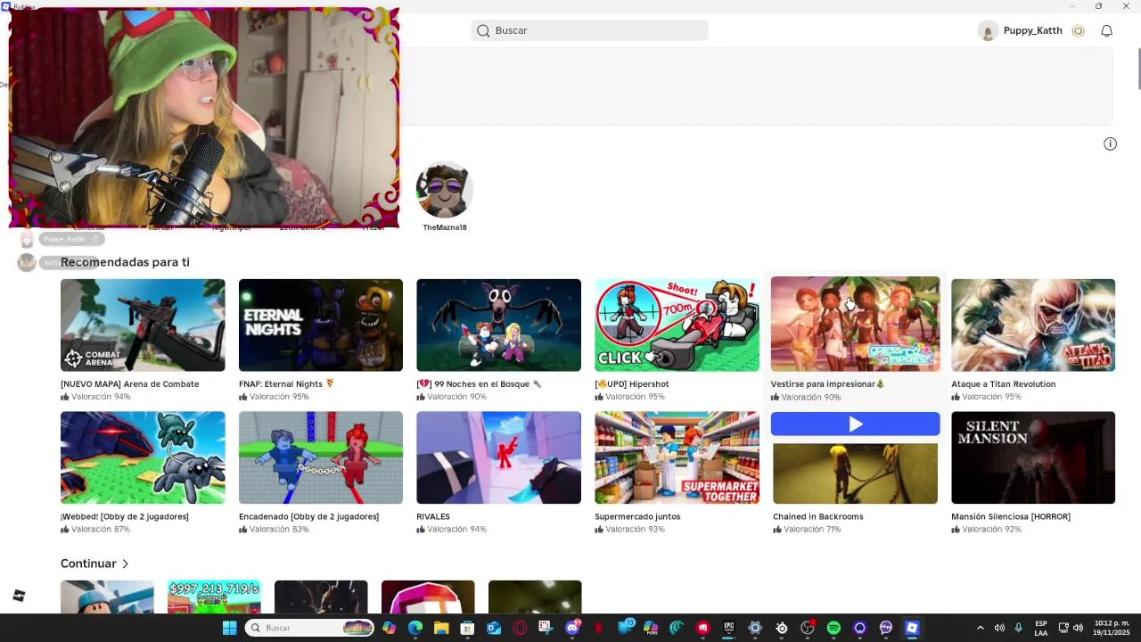Open Copilot from taskbar

point(389,628)
